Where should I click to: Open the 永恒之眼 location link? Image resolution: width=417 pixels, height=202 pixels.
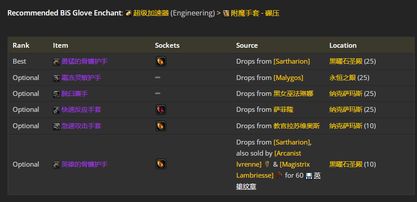[342, 78]
